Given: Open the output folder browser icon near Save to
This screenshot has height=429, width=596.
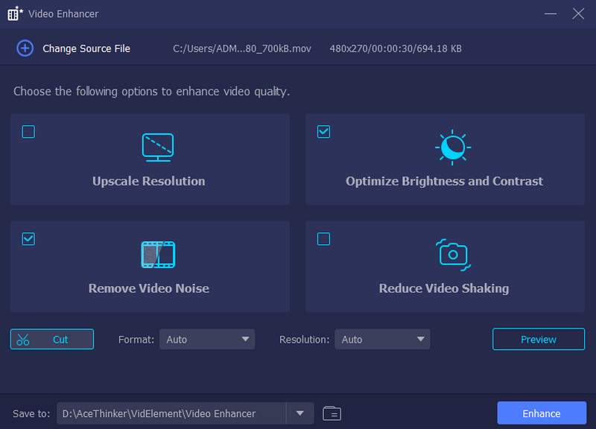Looking at the screenshot, I should click(331, 413).
